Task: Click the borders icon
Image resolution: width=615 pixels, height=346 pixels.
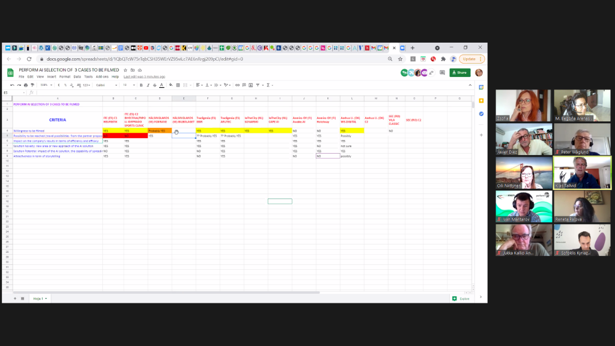Action: click(x=178, y=85)
